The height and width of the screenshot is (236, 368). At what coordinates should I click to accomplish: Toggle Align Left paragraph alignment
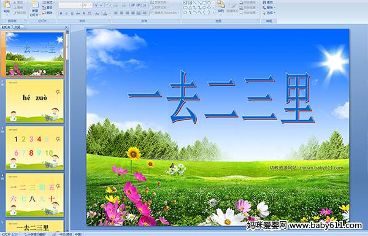[x=116, y=13]
